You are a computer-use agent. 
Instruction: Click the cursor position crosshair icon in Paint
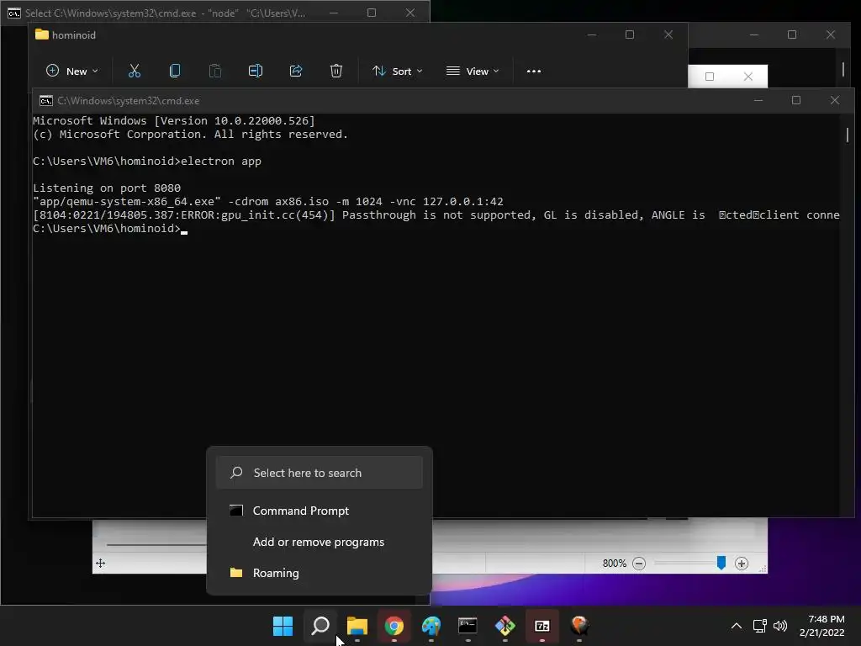pyautogui.click(x=101, y=563)
